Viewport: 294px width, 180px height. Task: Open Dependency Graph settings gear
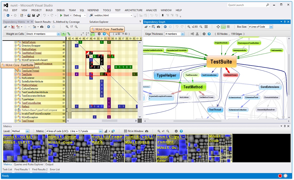coord(204,34)
